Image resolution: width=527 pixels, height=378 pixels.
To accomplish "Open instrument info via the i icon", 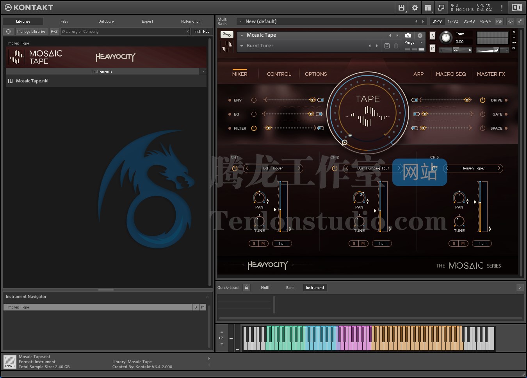I will point(420,35).
